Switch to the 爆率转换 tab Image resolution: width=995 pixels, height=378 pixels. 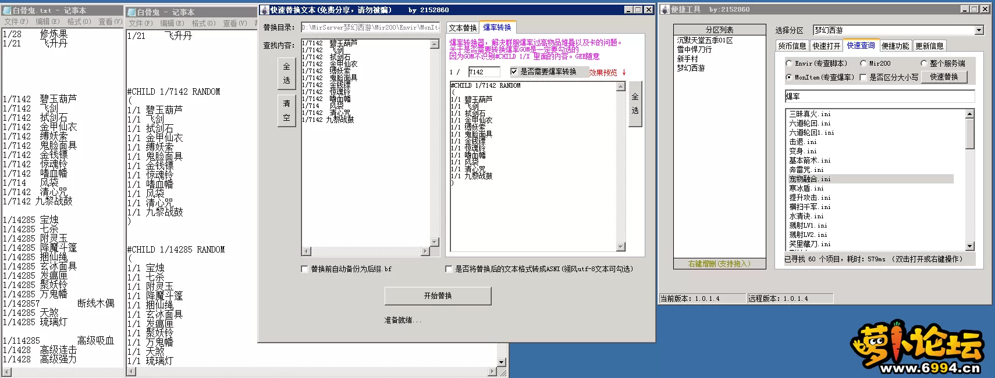(497, 27)
